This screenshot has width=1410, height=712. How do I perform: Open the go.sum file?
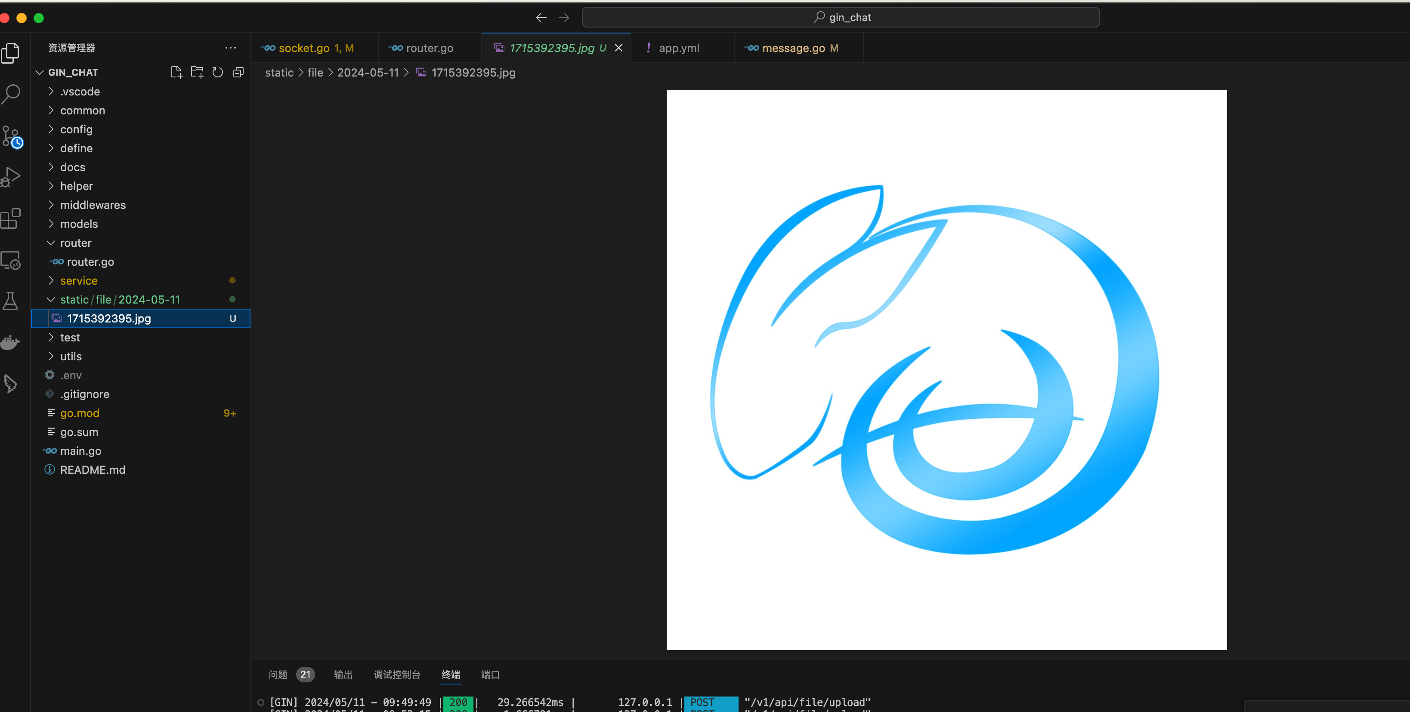pos(141,432)
